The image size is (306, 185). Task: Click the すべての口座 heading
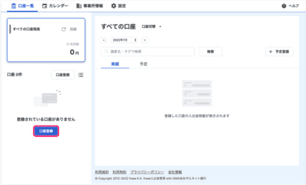click(118, 26)
